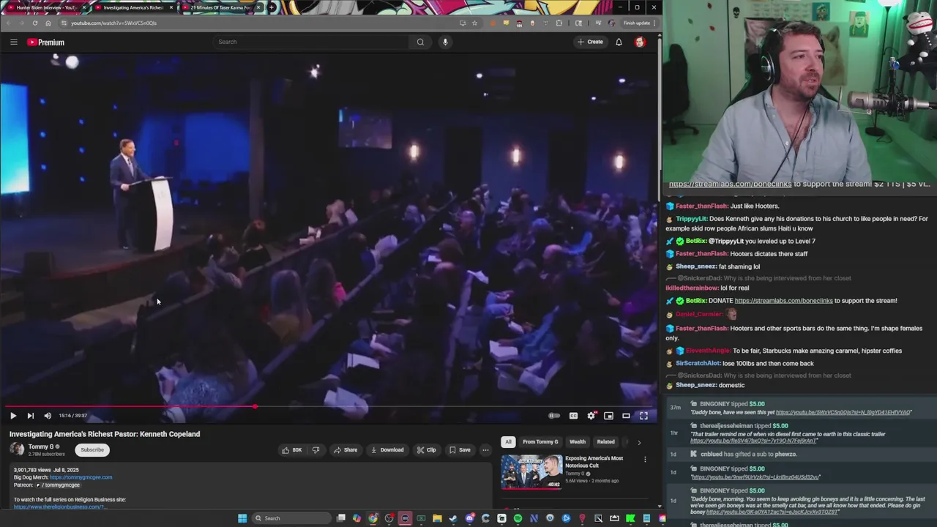This screenshot has height=527, width=937.
Task: Mute the video volume speaker icon
Action: pos(48,416)
